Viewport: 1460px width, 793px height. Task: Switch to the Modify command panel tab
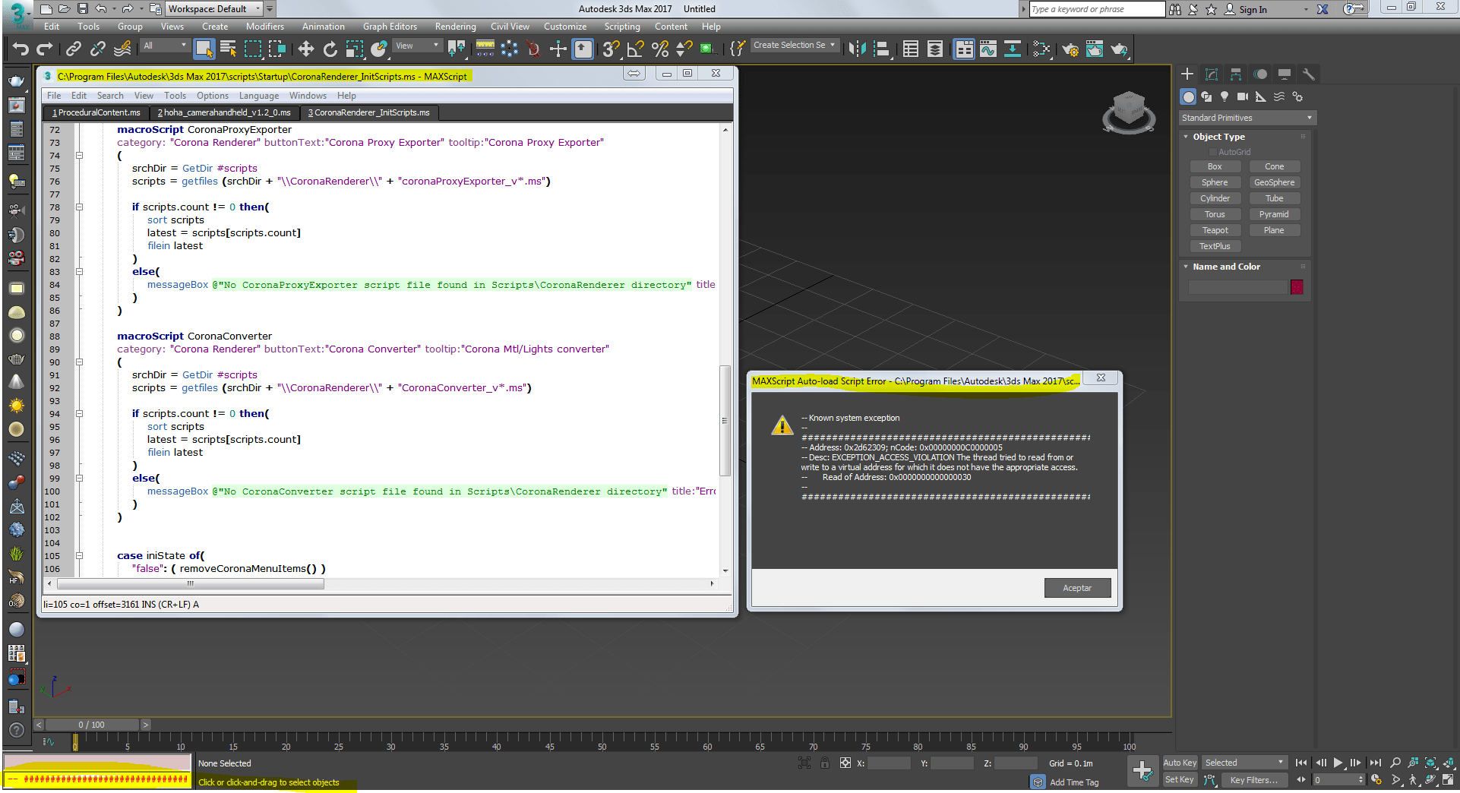click(x=1212, y=74)
